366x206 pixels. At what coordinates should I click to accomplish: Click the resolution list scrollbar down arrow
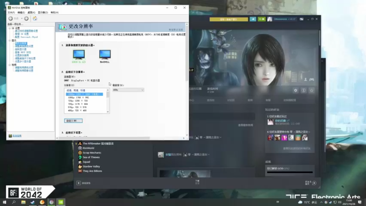pos(108,112)
